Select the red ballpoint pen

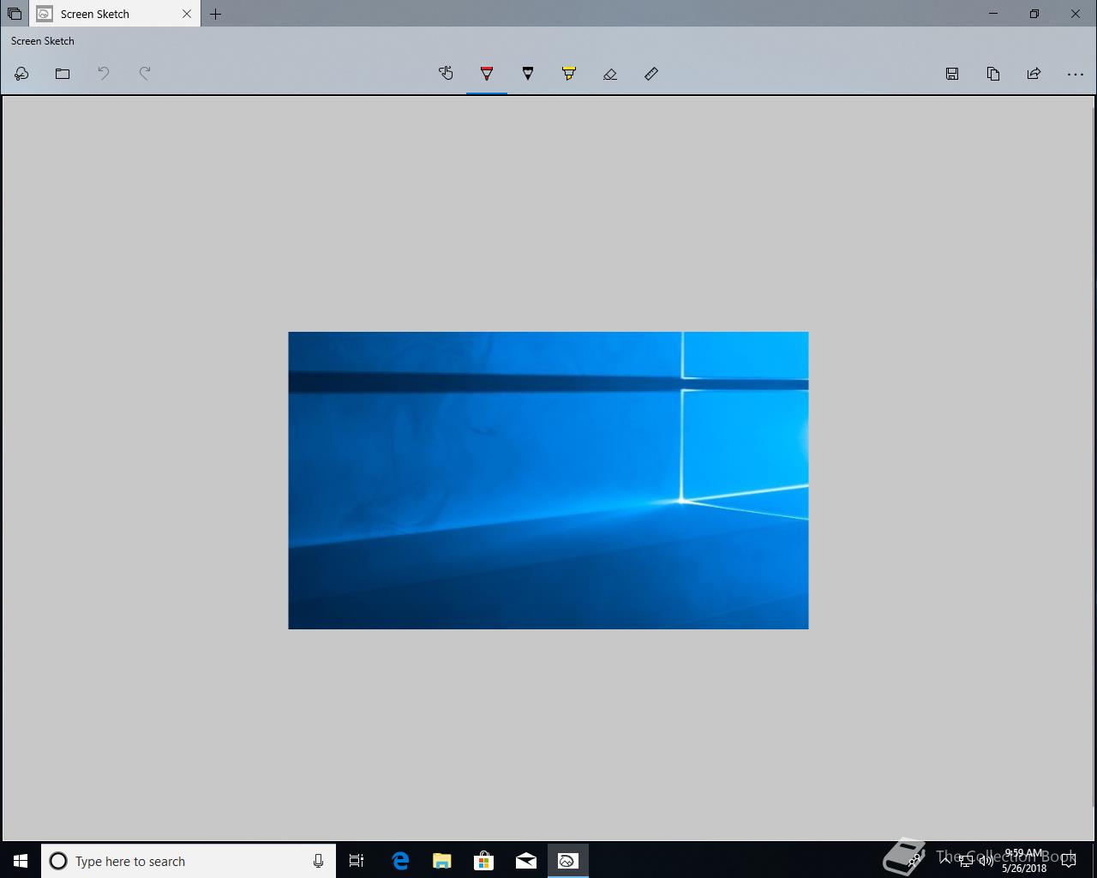(x=487, y=74)
